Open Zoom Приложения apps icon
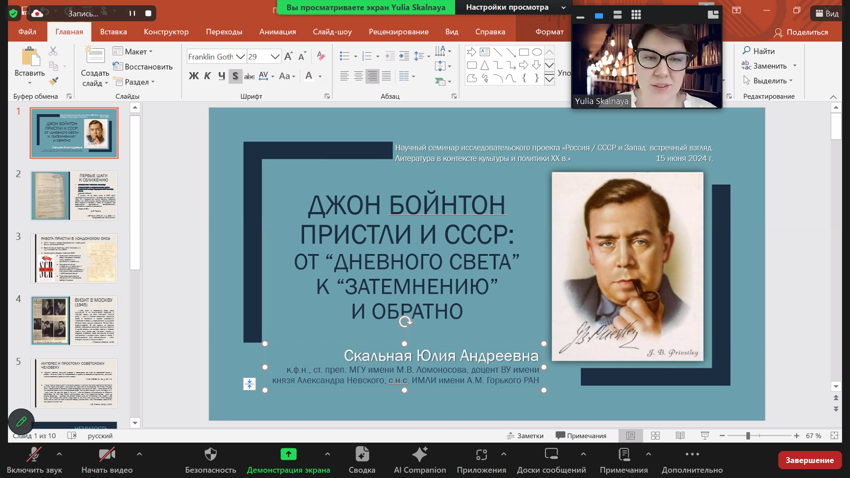The width and height of the screenshot is (850, 478). click(x=481, y=455)
